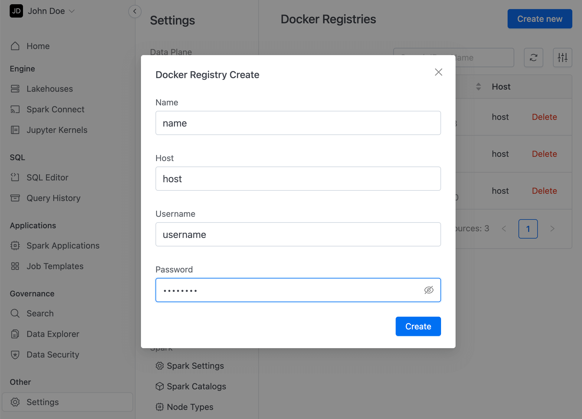Image resolution: width=582 pixels, height=419 pixels.
Task: Click the Spark Settings gear icon
Action: point(160,366)
